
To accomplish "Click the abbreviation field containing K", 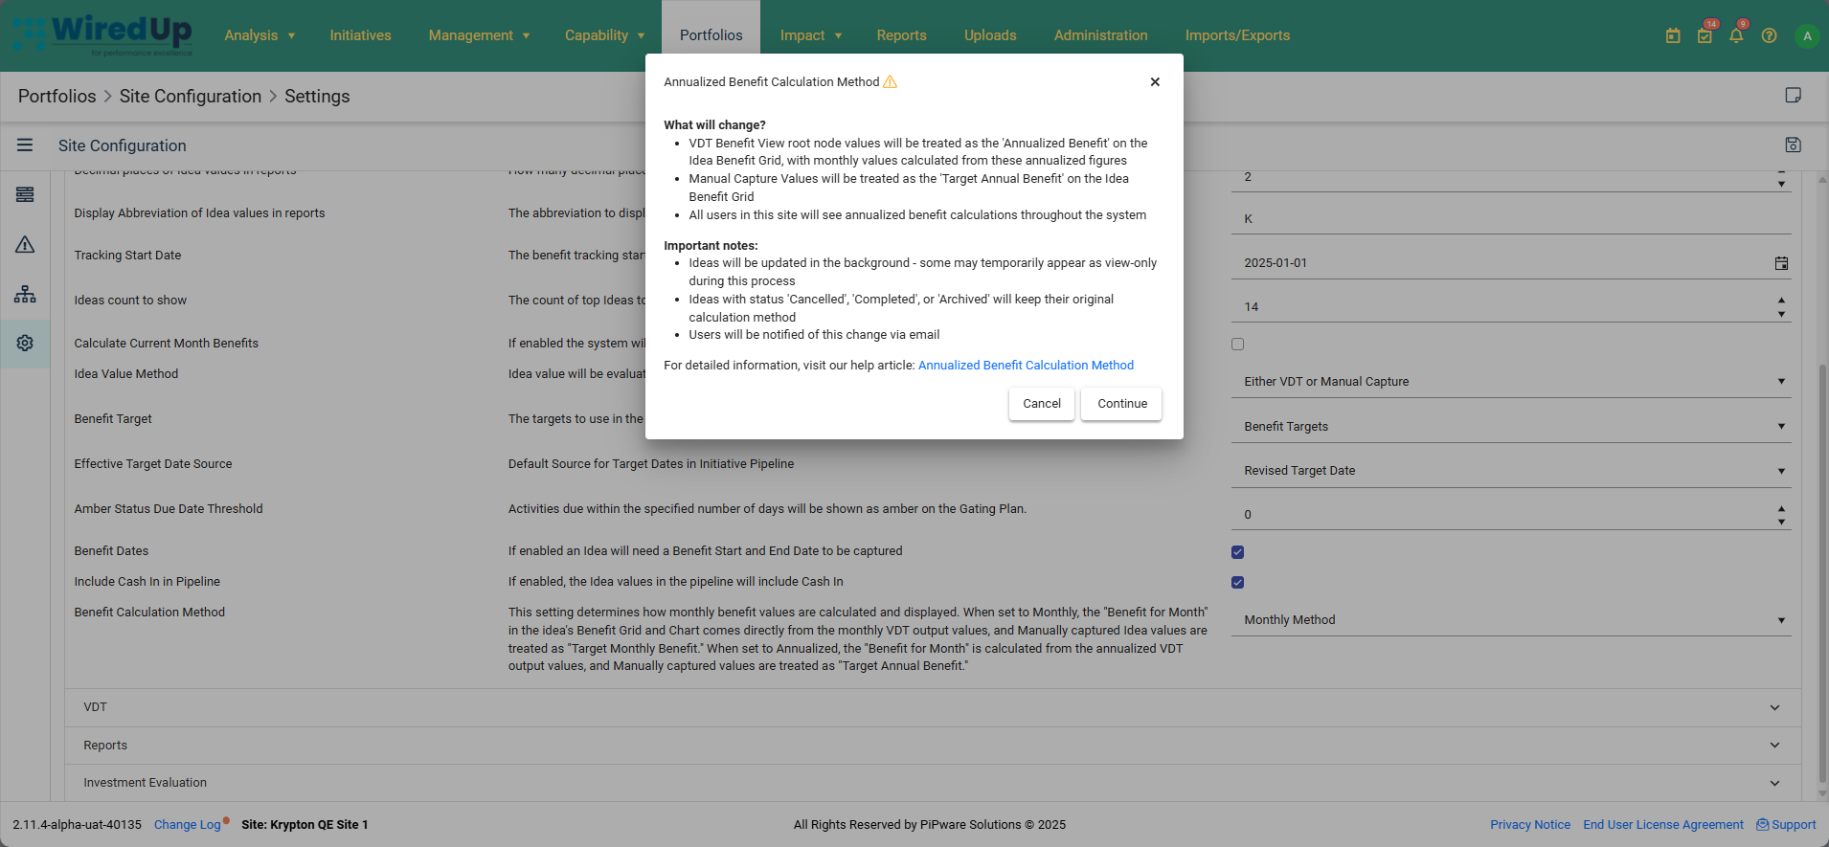I will [x=1510, y=219].
